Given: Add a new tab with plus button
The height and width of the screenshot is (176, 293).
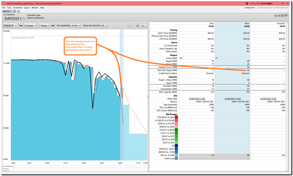Looking at the screenshot, I should (x=18, y=11).
